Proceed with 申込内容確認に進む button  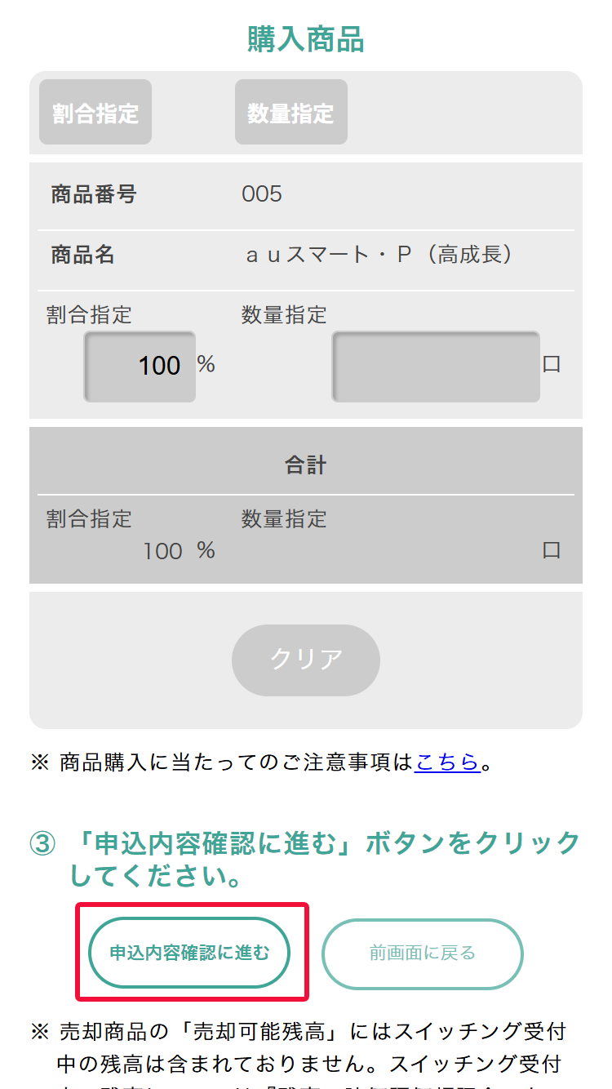(189, 953)
